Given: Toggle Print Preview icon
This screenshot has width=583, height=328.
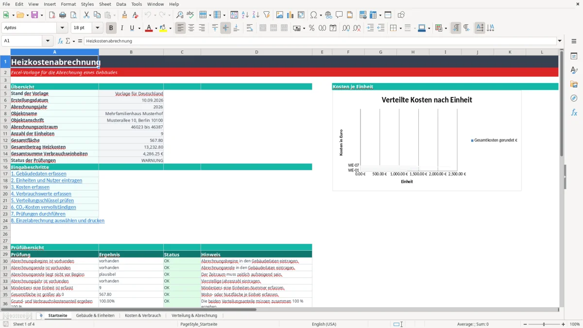Looking at the screenshot, I should click(72, 15).
